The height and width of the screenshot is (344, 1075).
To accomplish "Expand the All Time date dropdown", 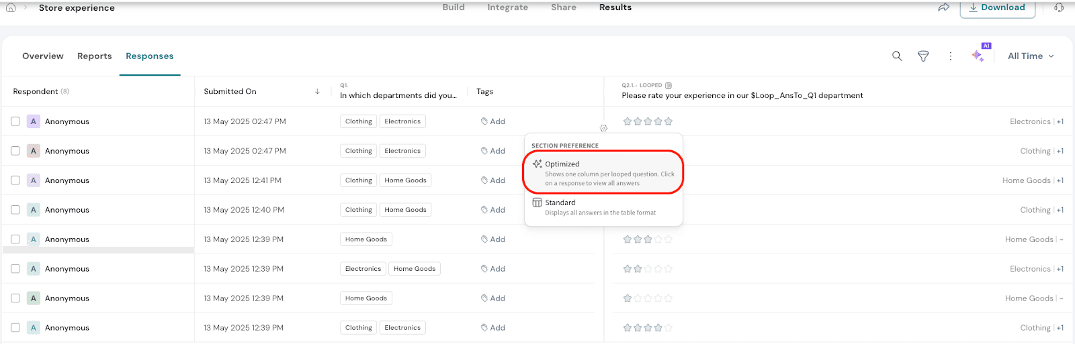I will (x=1031, y=56).
